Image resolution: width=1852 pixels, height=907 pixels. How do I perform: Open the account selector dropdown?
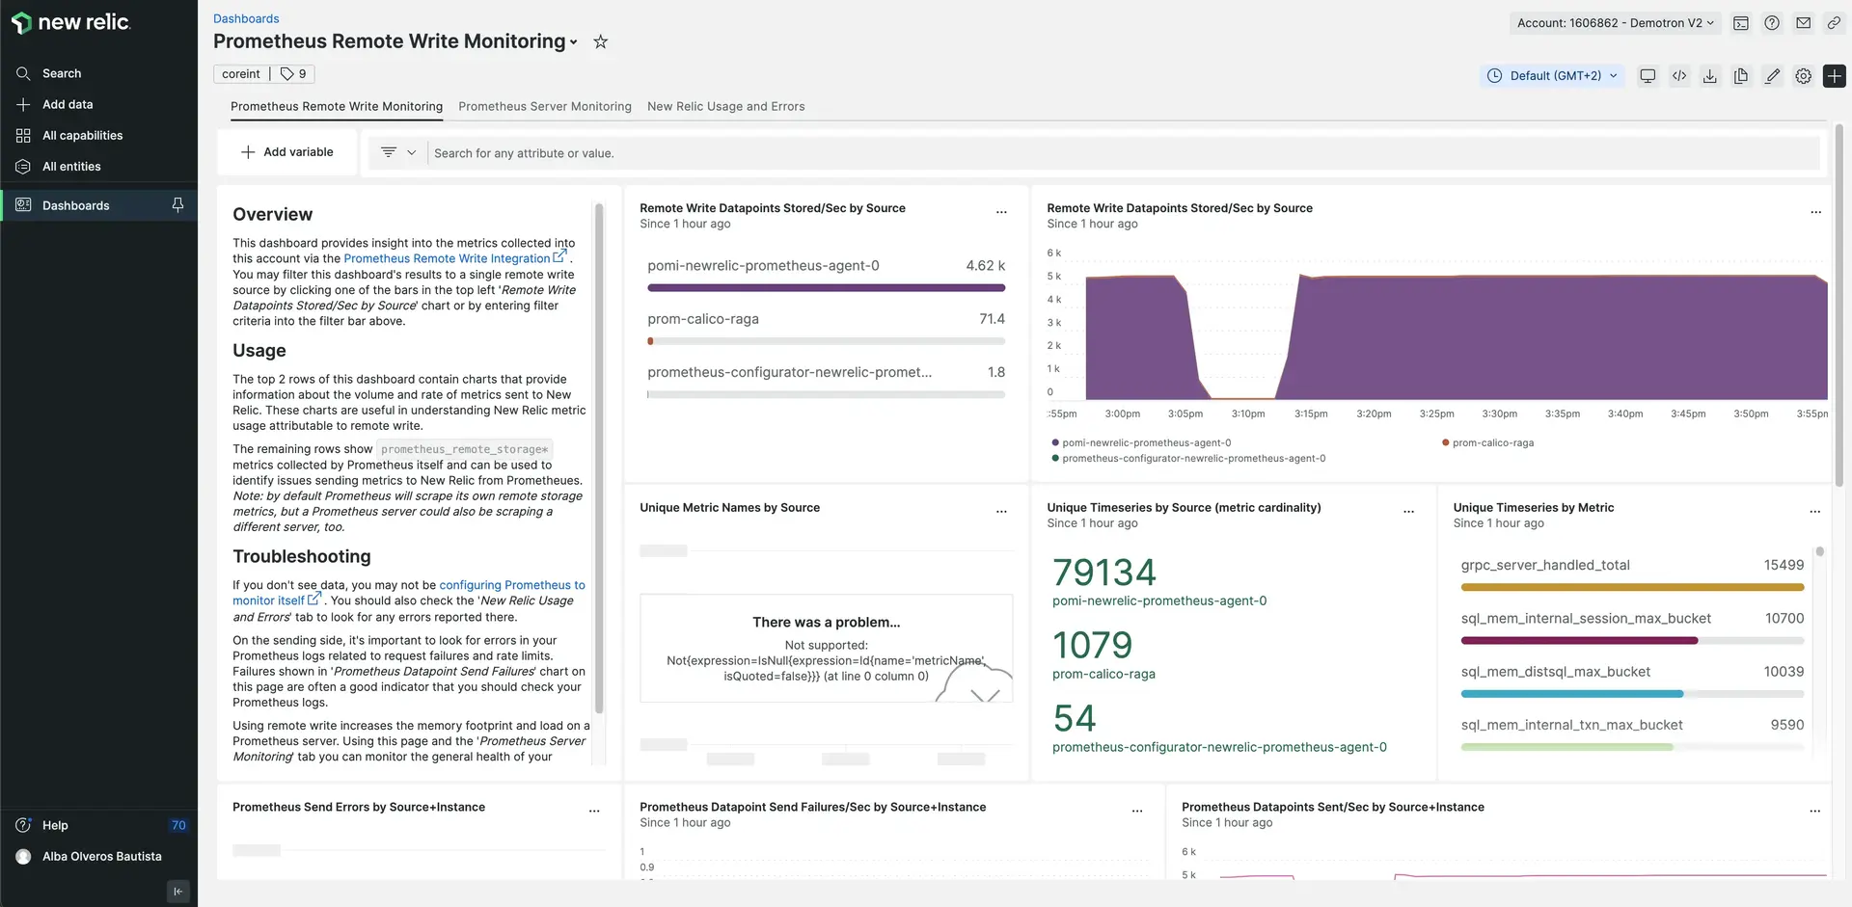pos(1615,23)
